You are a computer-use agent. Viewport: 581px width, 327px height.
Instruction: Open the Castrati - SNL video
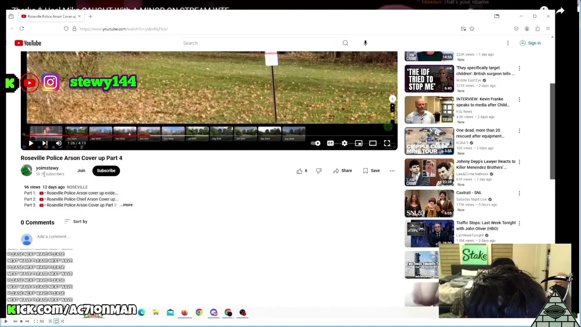(429, 203)
